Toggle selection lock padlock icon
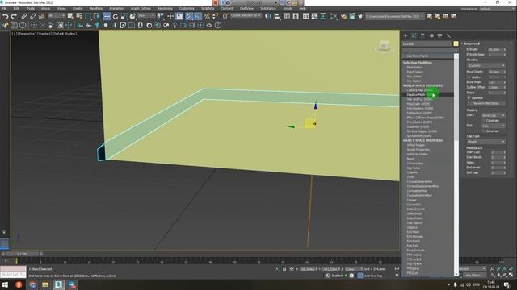The image size is (517, 290). (x=284, y=269)
